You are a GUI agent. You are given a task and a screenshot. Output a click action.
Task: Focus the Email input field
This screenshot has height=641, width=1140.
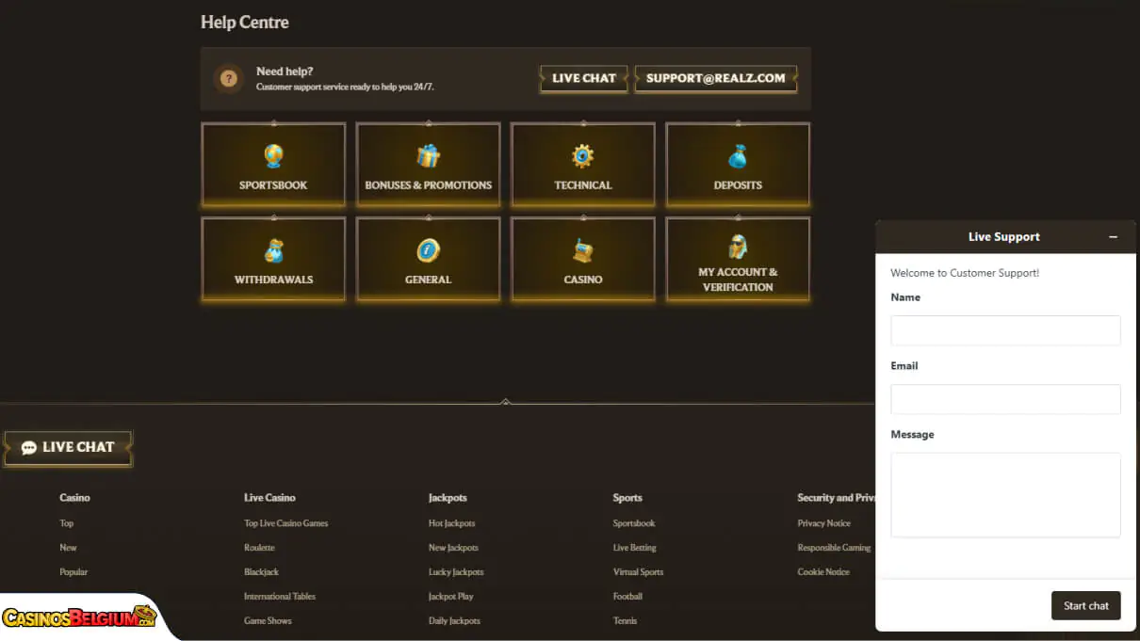1005,399
